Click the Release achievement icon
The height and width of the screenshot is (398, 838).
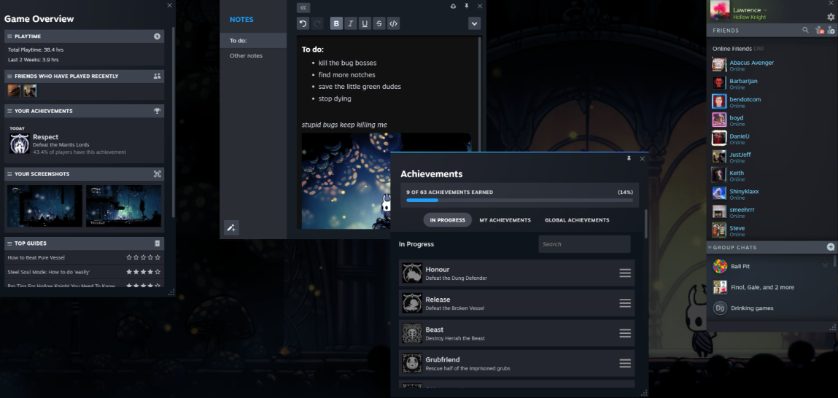point(412,303)
